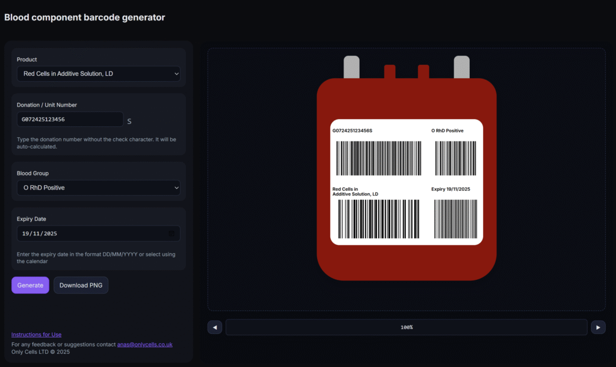The width and height of the screenshot is (616, 367).
Task: Open the Instructions for Use link
Action: coord(36,335)
